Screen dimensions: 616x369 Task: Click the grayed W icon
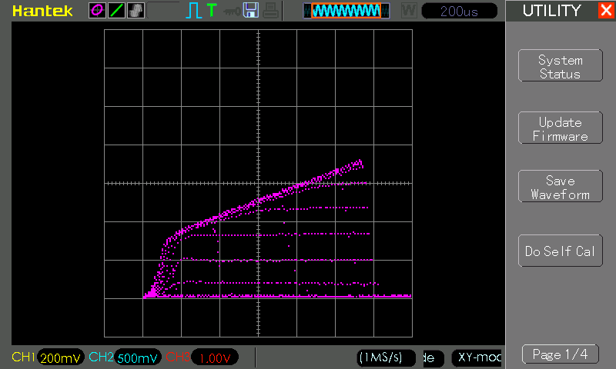409,11
